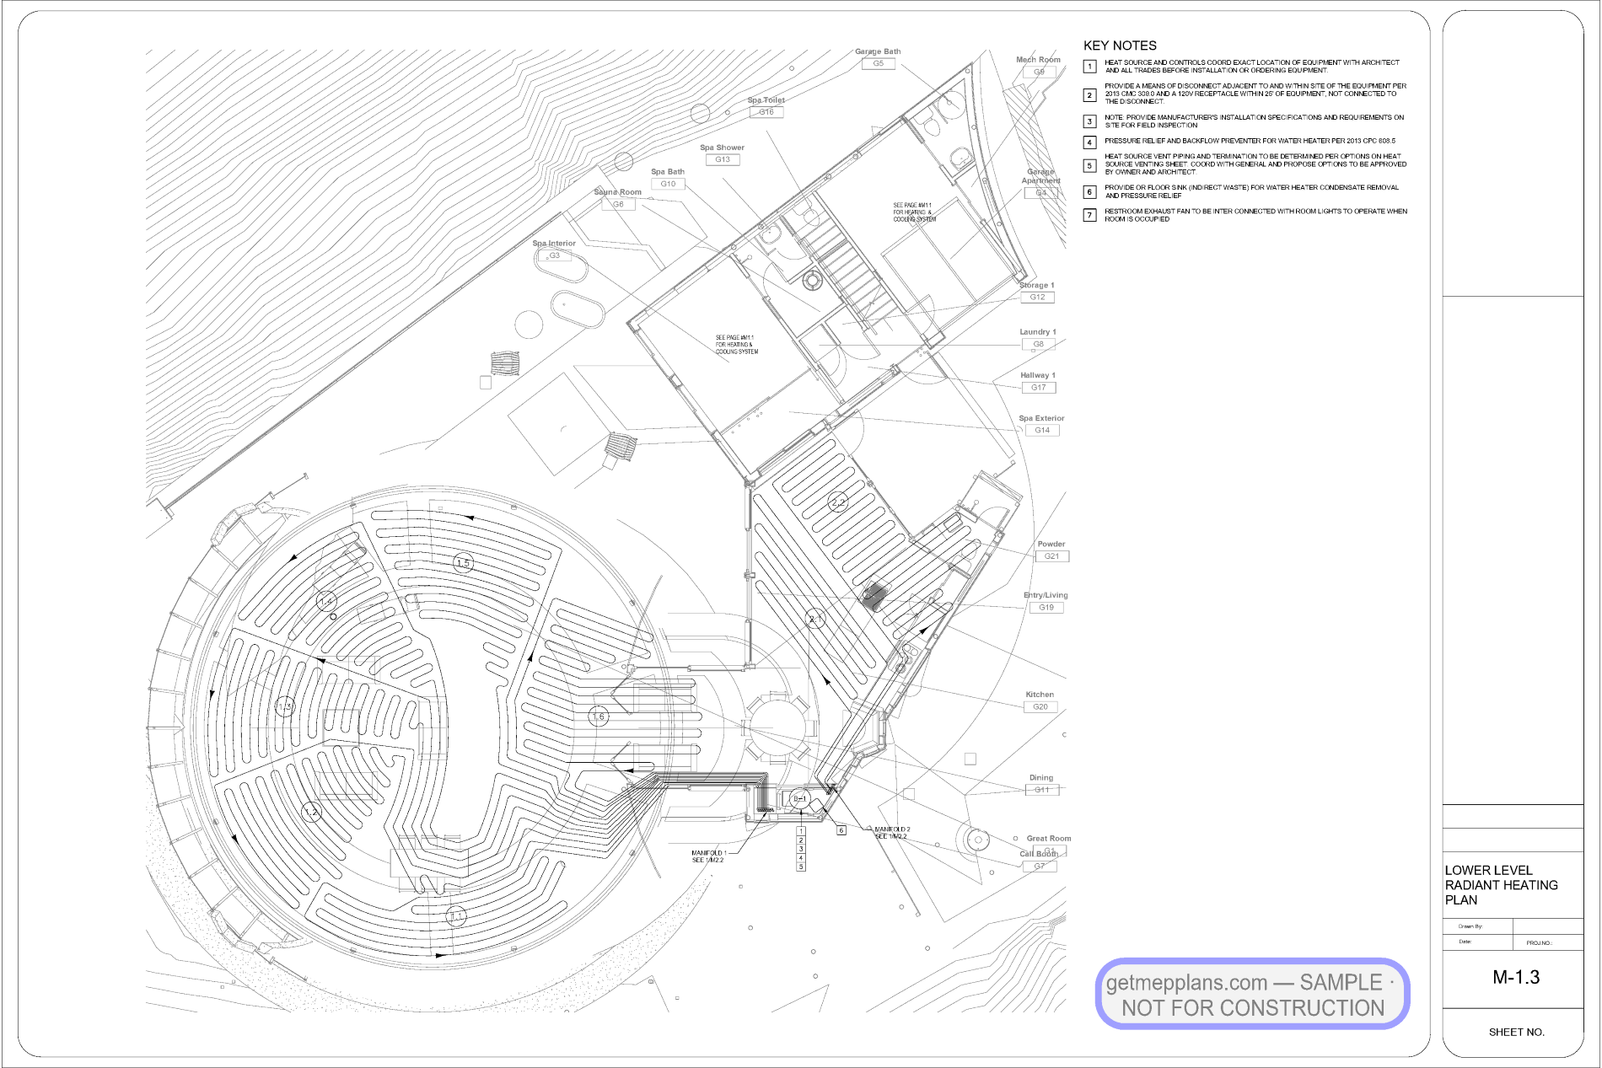Click the radiant zone 1.4 circle marker

coord(327,601)
